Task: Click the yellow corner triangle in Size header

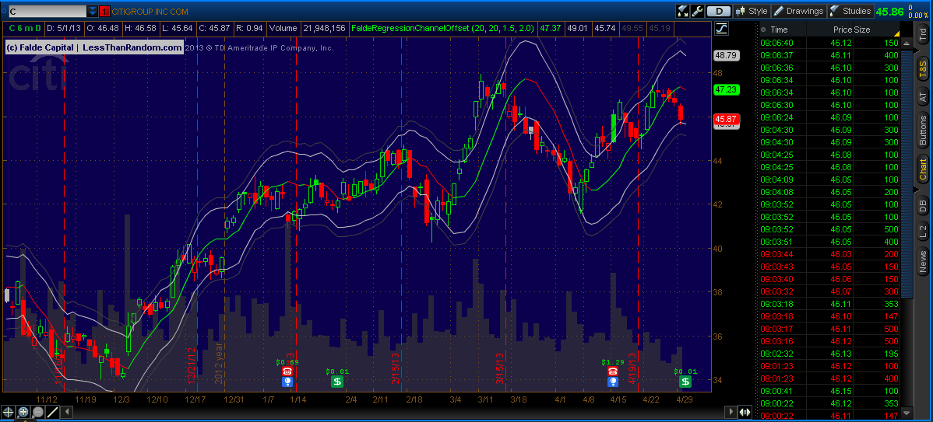Action: tap(896, 33)
